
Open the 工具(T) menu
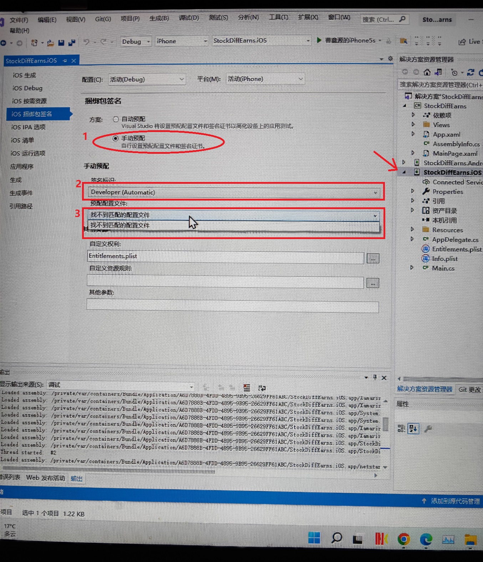(278, 17)
